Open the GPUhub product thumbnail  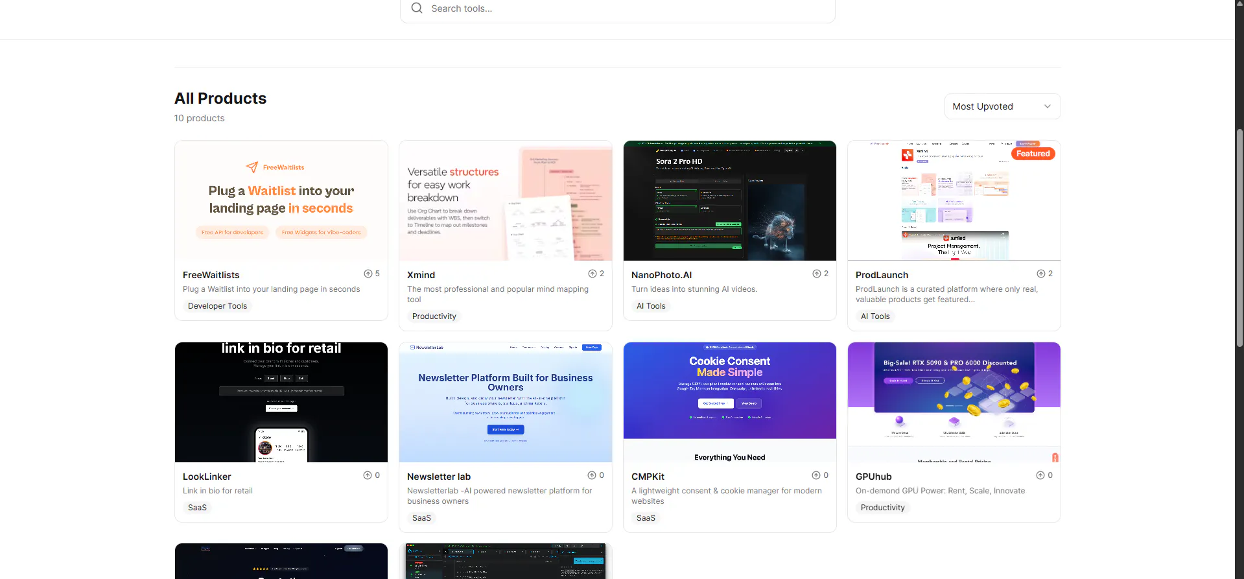[954, 402]
